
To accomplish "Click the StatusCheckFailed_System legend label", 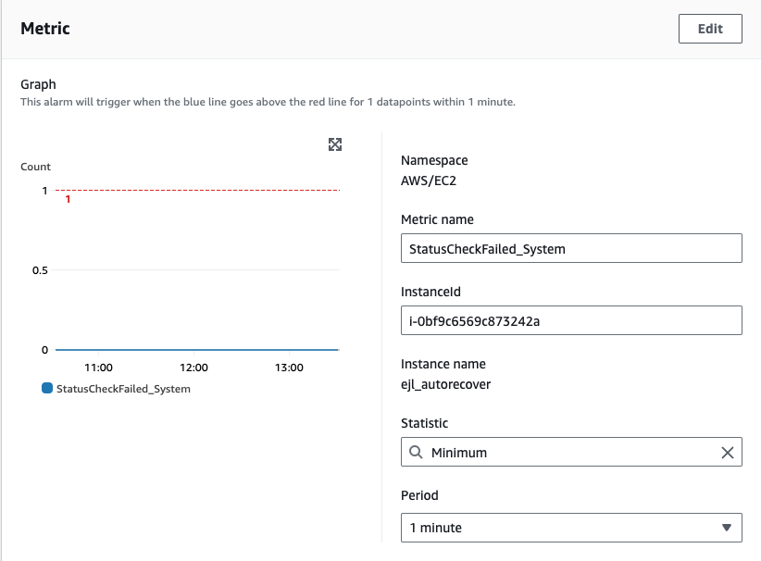I will 123,389.
